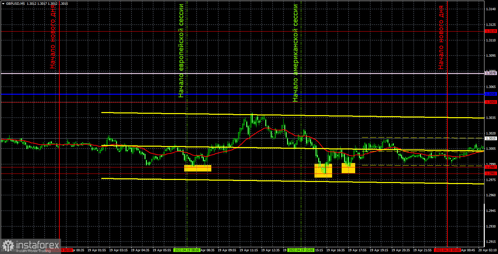498x254 pixels.
Task: Click the GBPUSD,M5 chart title text
Action: click(x=15, y=3)
